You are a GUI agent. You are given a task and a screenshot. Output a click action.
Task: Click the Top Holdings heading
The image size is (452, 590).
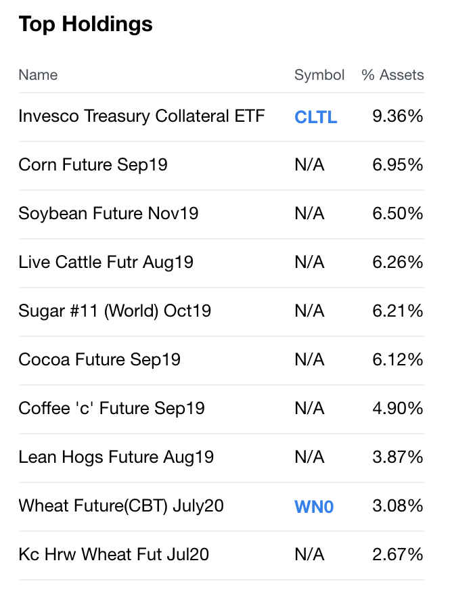point(85,24)
